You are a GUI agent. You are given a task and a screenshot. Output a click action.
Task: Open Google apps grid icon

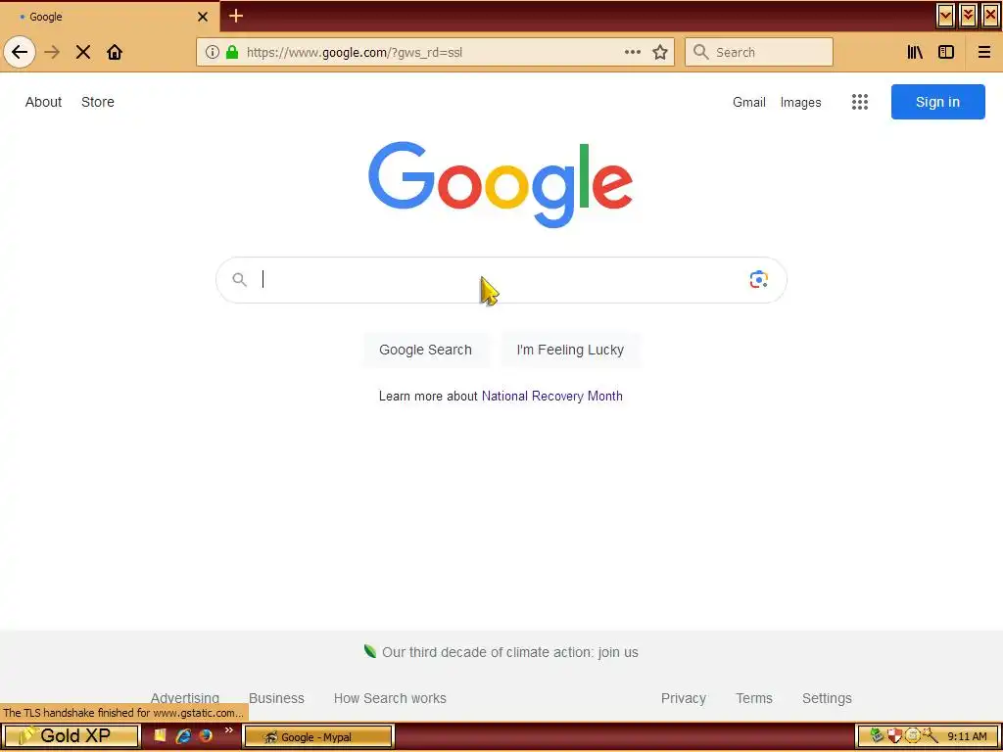pos(860,102)
